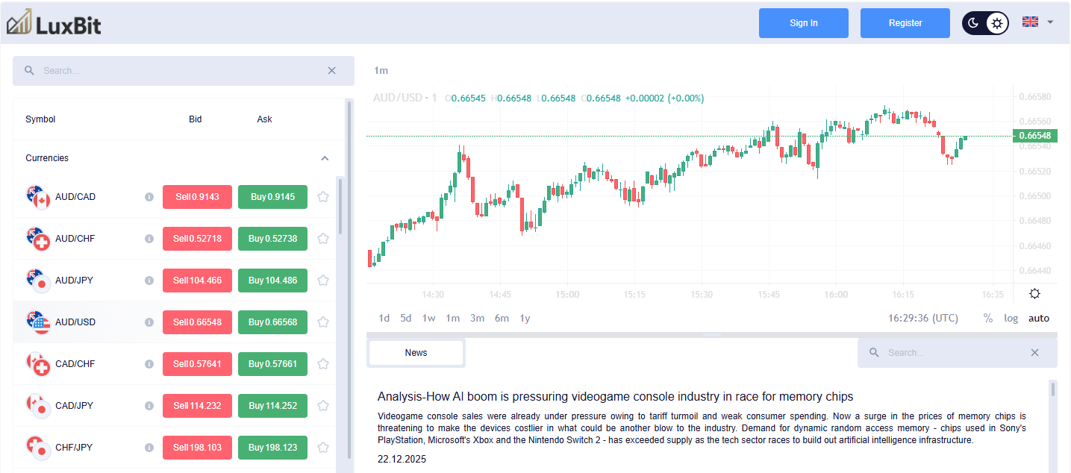This screenshot has height=473, width=1071.
Task: Click the search magnifier in the watchlist panel
Action: click(x=29, y=70)
